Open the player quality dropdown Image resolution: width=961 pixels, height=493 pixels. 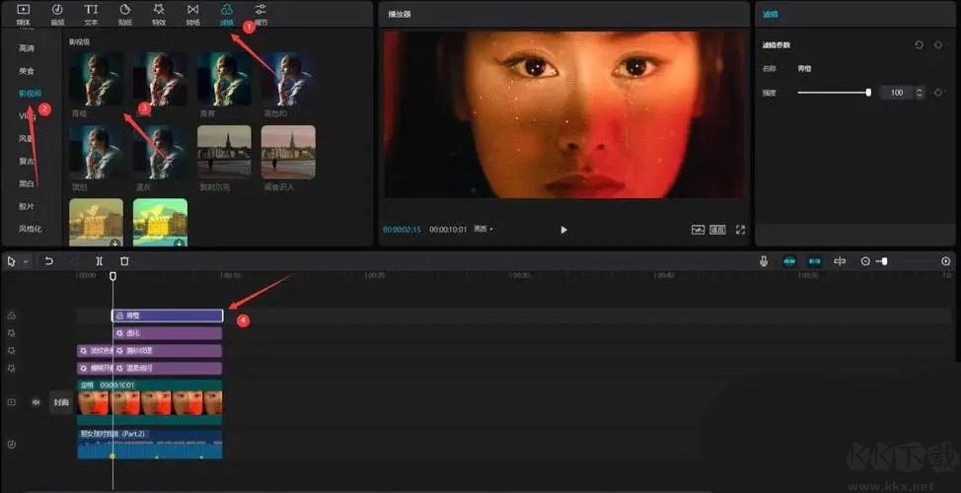[483, 230]
